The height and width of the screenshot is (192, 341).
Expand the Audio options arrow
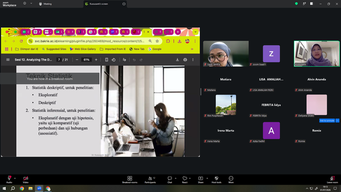coord(15,178)
